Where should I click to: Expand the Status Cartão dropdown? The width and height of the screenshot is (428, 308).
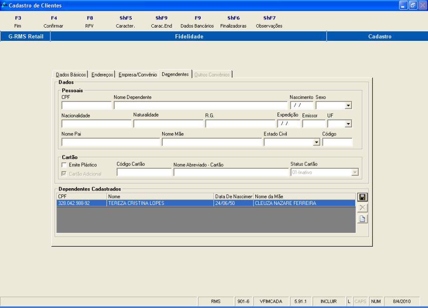pos(354,173)
